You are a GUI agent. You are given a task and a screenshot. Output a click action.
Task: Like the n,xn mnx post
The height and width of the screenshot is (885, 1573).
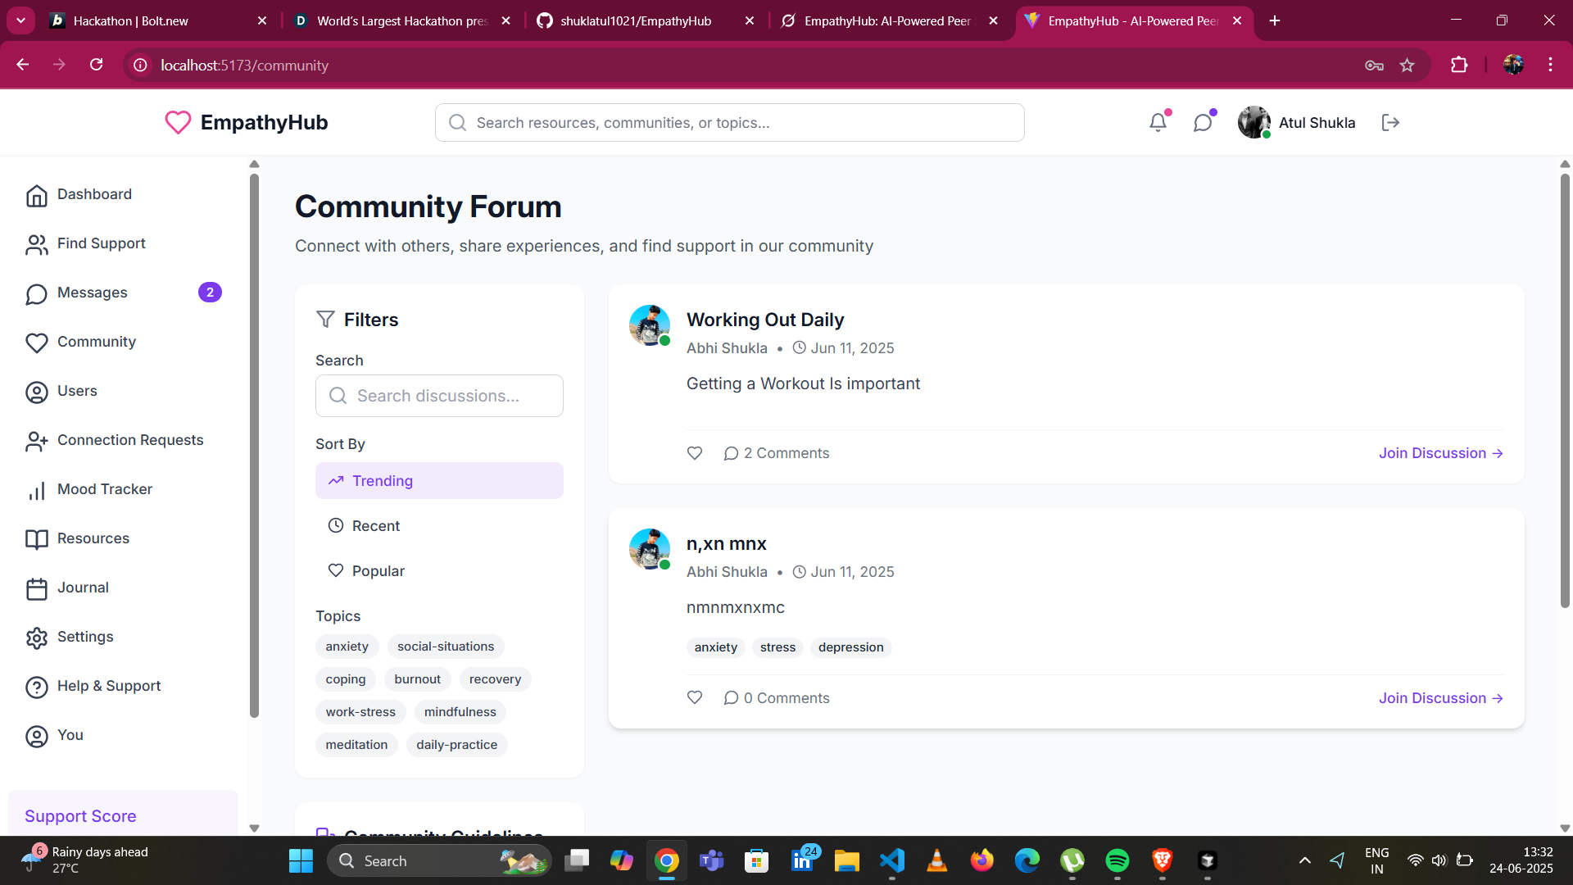coord(695,698)
